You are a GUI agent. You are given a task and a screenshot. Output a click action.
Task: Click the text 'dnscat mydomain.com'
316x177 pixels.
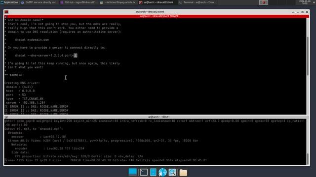click(x=32, y=40)
